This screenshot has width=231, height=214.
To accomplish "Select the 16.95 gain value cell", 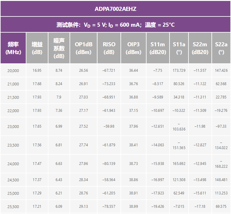I will [37, 71].
